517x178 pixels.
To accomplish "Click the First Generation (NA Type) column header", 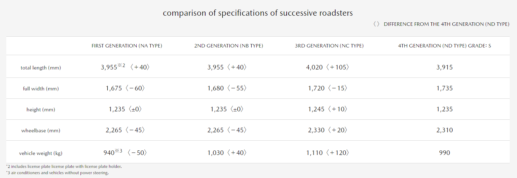I will (127, 46).
